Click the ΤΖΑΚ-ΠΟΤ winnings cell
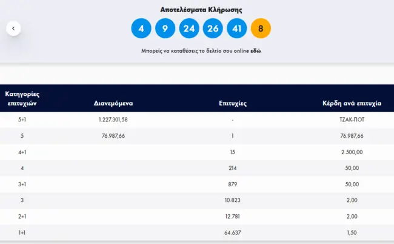 click(352, 120)
